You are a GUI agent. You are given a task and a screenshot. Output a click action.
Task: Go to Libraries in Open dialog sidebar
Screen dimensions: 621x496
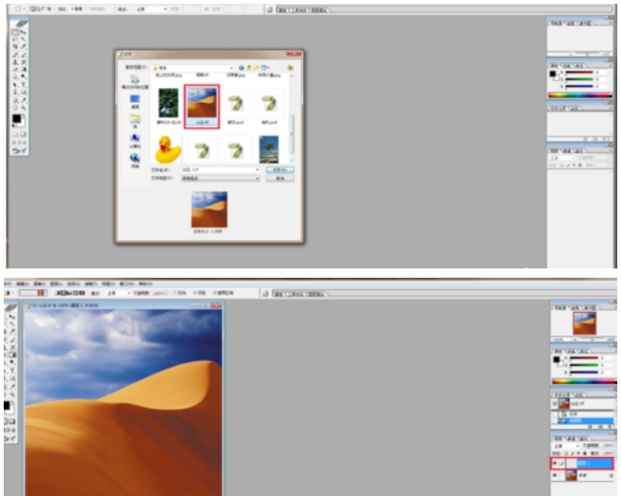135,121
